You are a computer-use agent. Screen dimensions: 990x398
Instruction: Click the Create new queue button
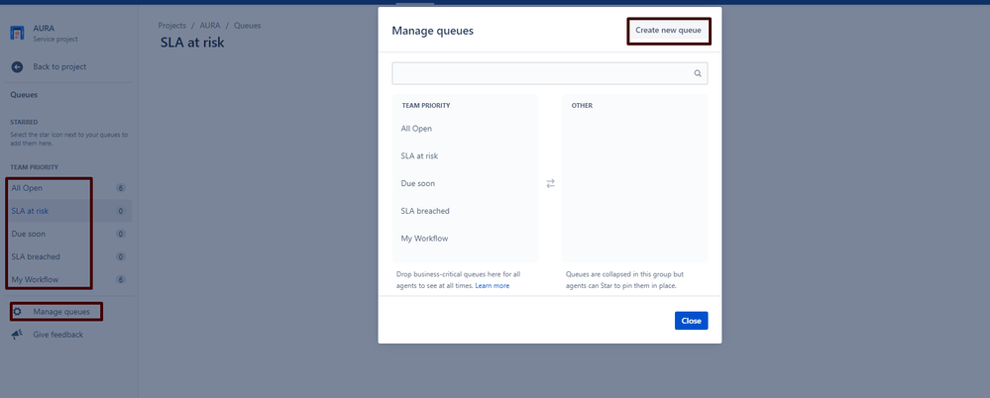coord(668,31)
